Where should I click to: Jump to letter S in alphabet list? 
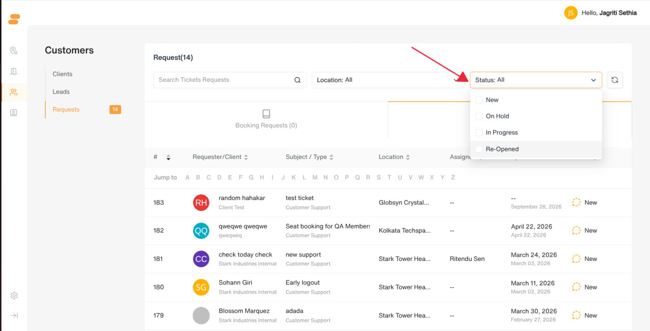coord(379,178)
